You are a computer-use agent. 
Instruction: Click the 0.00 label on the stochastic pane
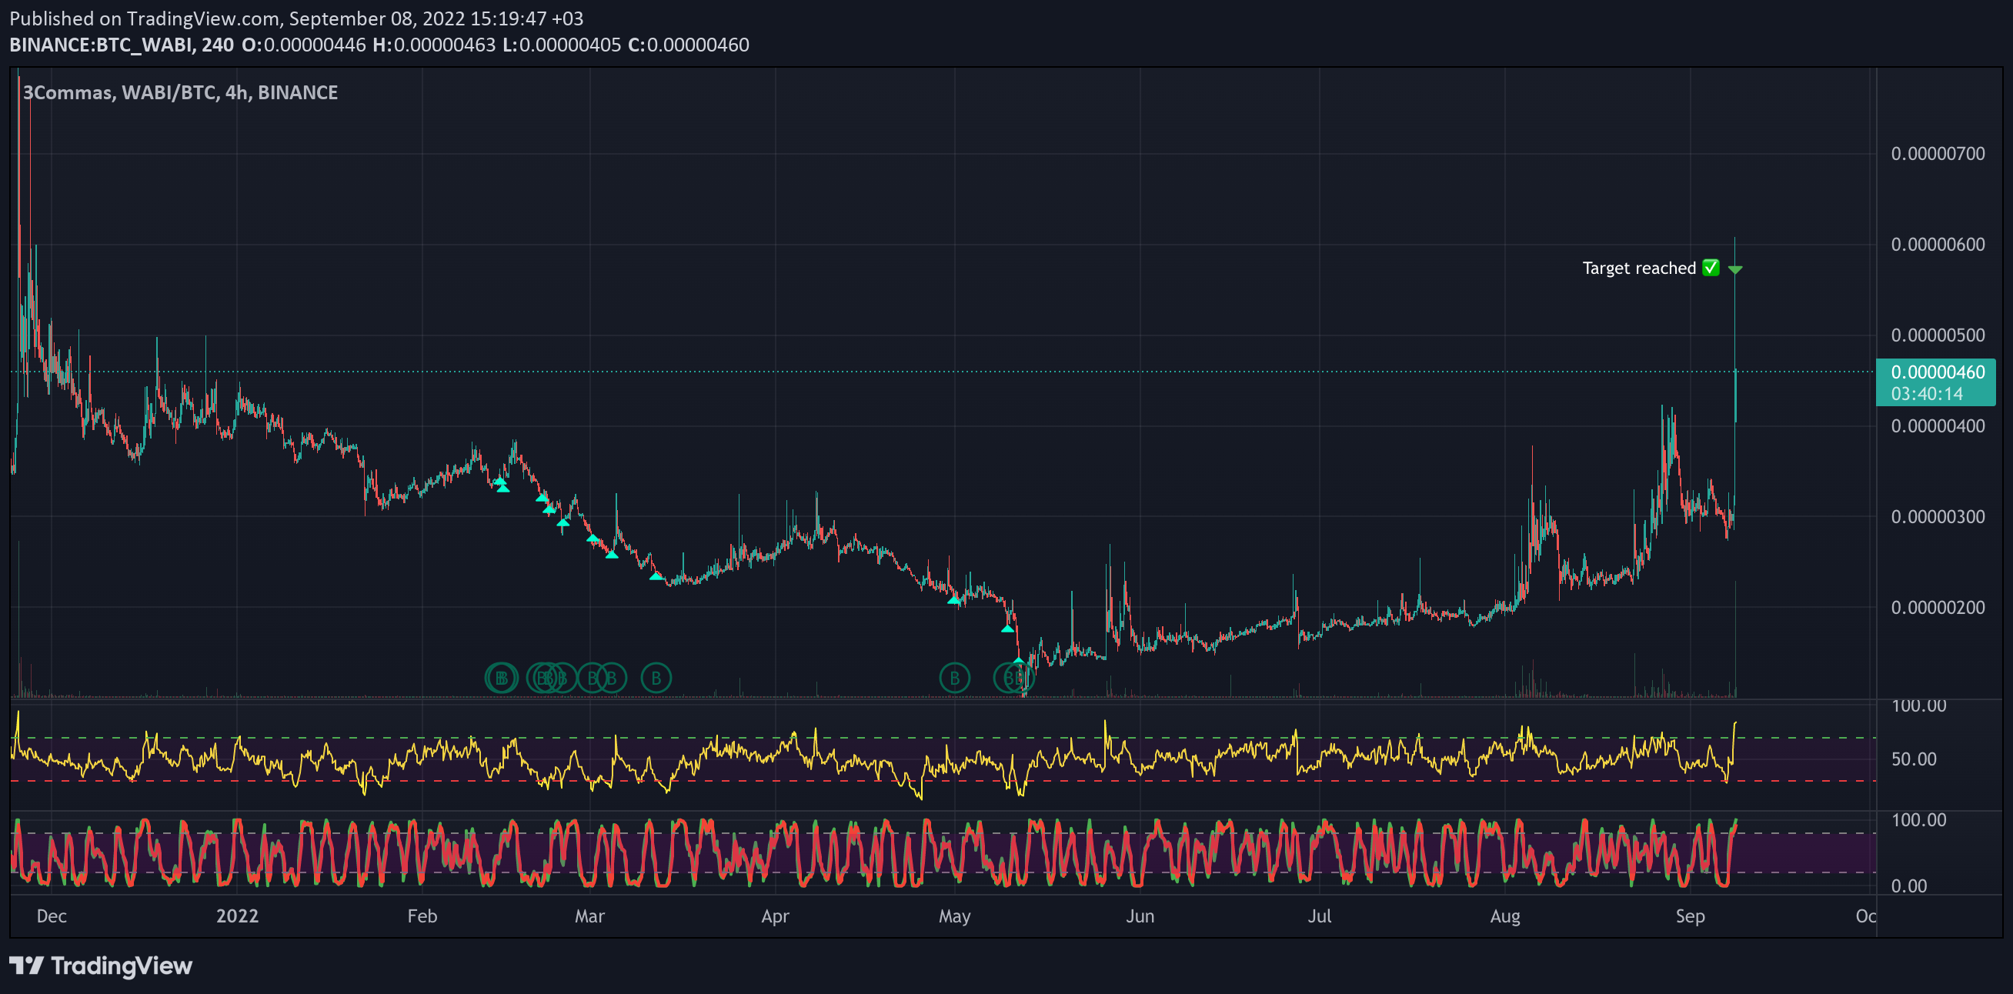(x=1909, y=886)
